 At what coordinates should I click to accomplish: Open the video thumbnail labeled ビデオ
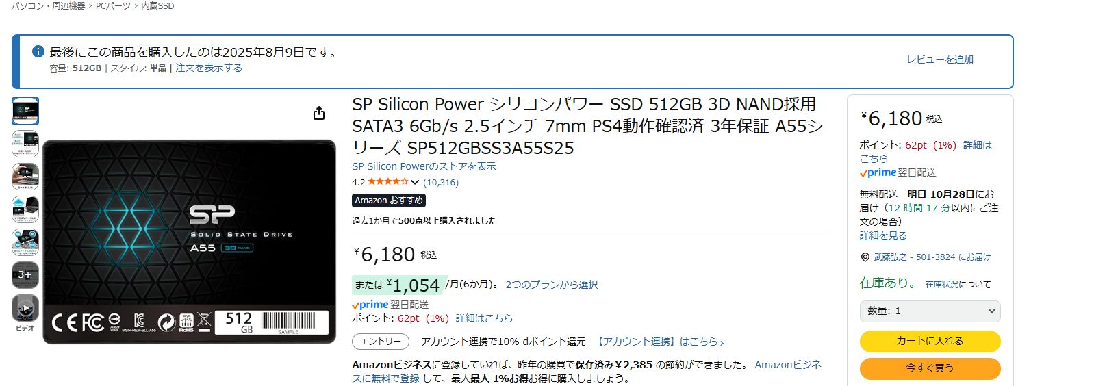(25, 309)
